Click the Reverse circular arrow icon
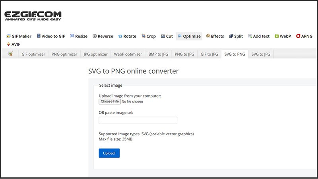The image size is (318, 179). (x=95, y=36)
